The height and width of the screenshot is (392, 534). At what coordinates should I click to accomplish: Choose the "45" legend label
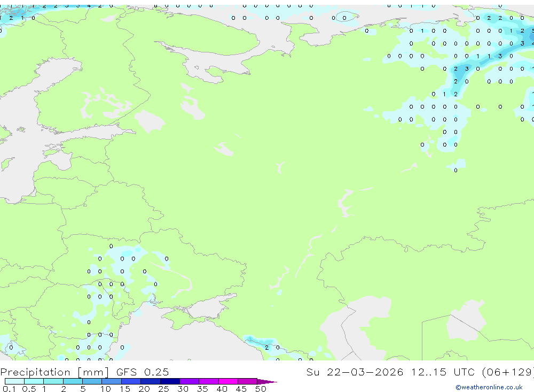(241, 389)
